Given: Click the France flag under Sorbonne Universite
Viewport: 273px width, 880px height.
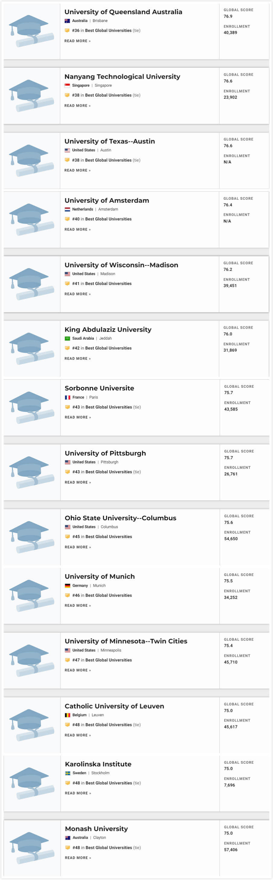Looking at the screenshot, I should click(x=68, y=397).
